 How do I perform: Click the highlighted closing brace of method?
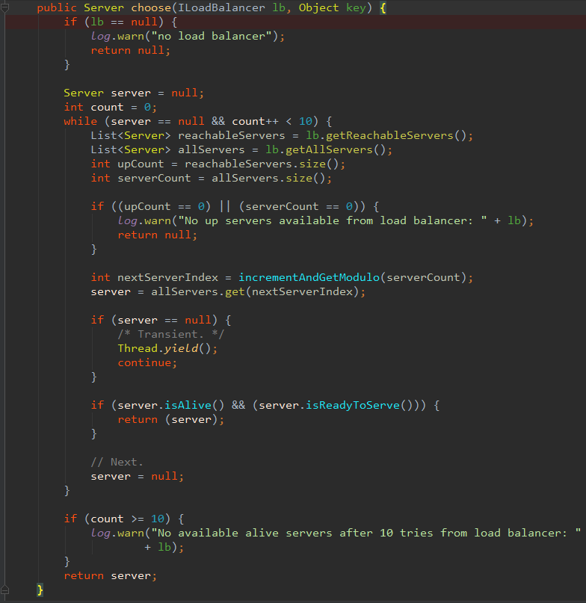click(x=40, y=590)
